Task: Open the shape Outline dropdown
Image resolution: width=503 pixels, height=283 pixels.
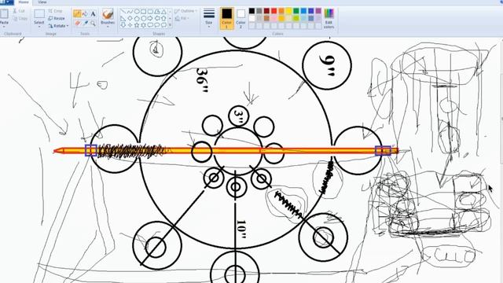Action: pos(185,11)
